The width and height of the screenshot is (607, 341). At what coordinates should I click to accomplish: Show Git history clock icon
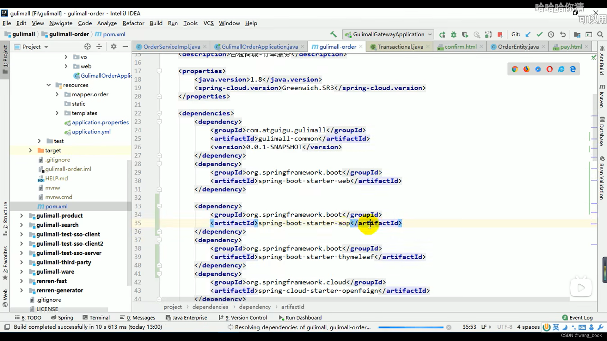(x=551, y=34)
